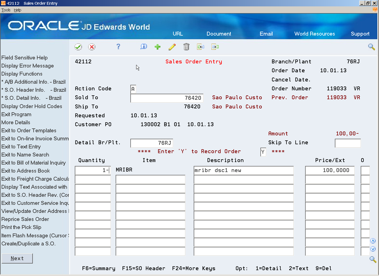Choose Exit to Address Book

tap(26, 171)
